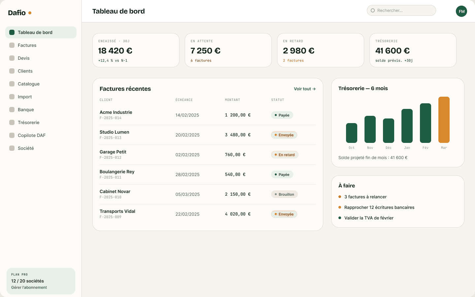Click the Banque sidebar icon

pos(12,110)
